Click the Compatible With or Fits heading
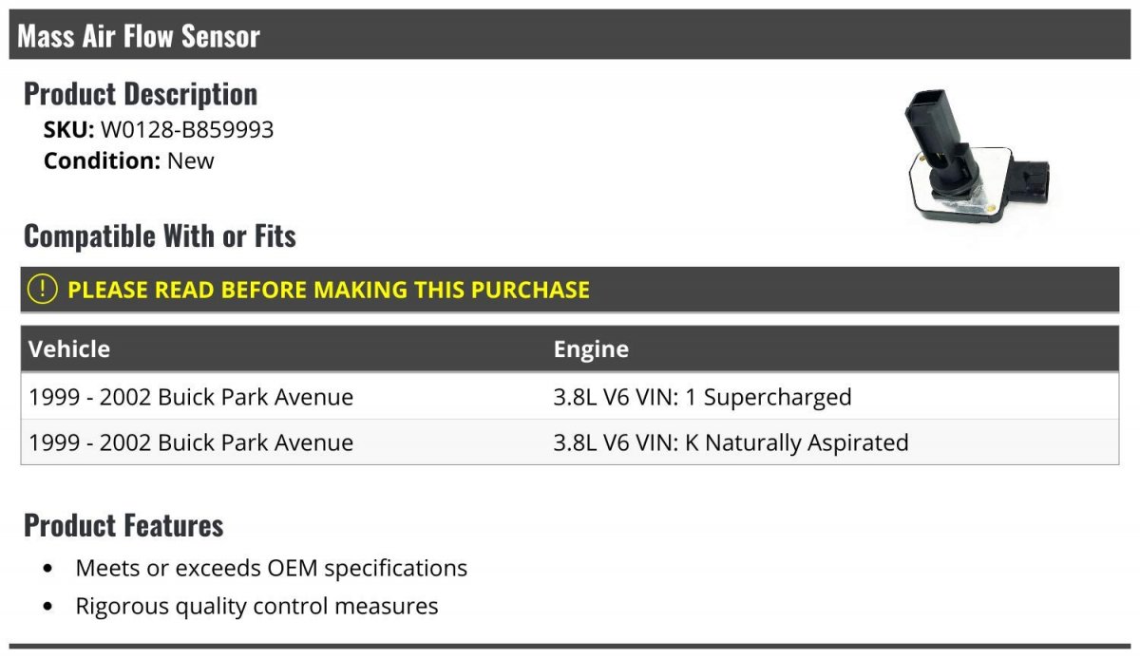Screen dimensions: 1140x658 click(x=160, y=235)
